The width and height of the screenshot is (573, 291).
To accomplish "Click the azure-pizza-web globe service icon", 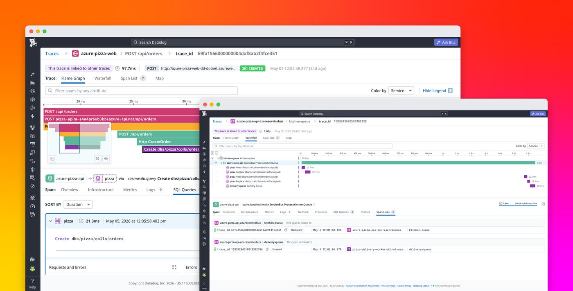I will (x=75, y=54).
